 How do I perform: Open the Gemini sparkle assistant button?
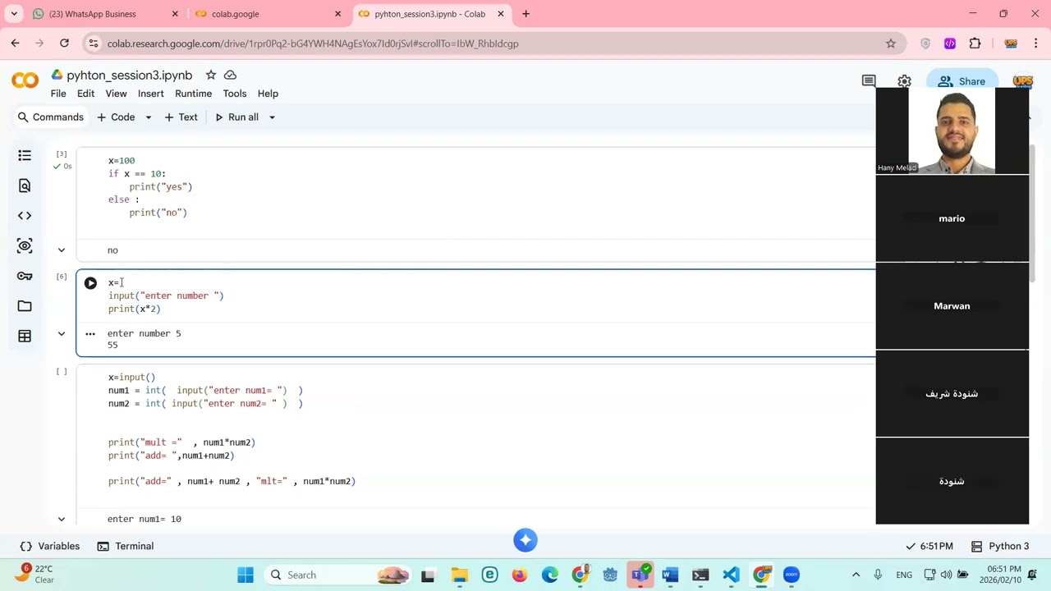pos(525,540)
